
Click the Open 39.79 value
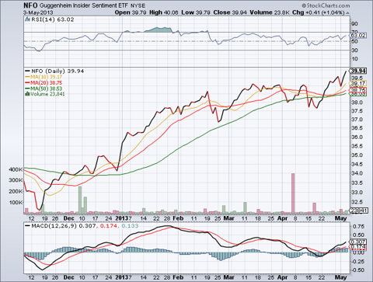point(131,12)
